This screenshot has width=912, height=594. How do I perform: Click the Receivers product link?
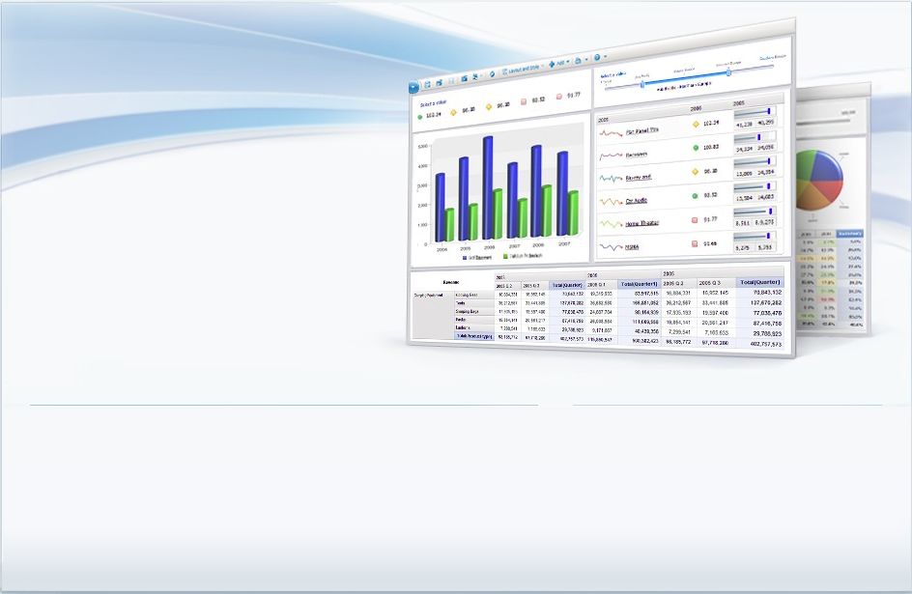click(x=637, y=155)
